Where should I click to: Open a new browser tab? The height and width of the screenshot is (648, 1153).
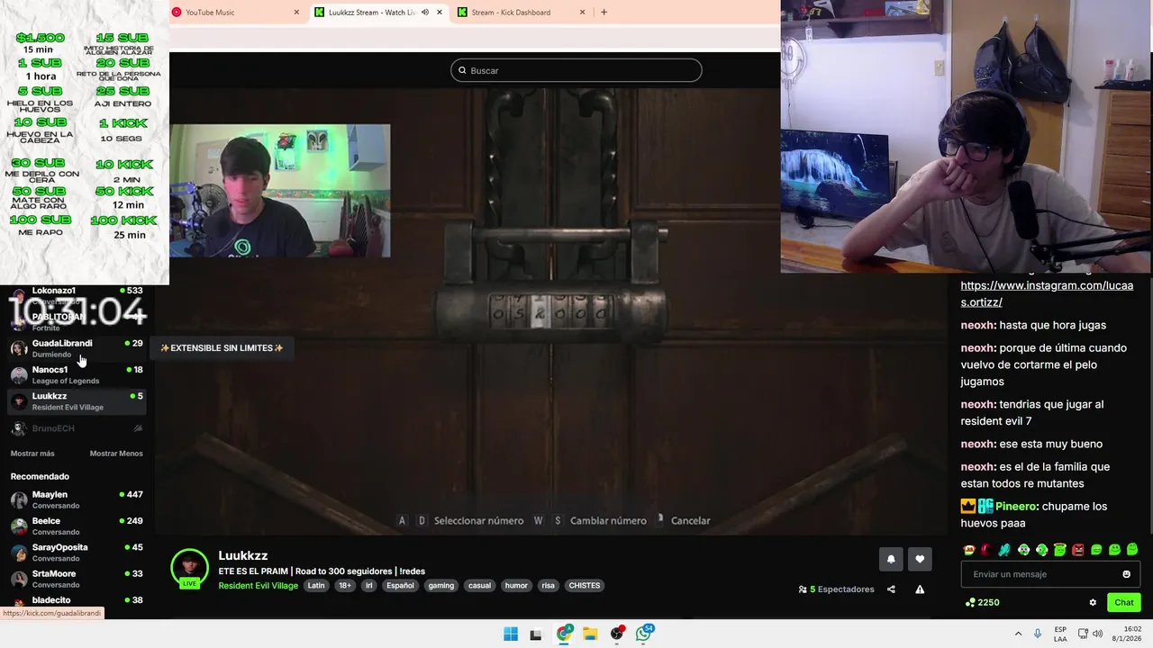[x=604, y=13]
